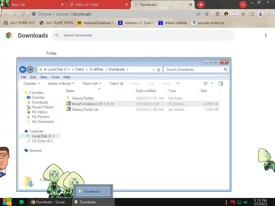Select the Shimeji_Peridot.zip file
This screenshot has width=275, height=206.
[x=142, y=109]
